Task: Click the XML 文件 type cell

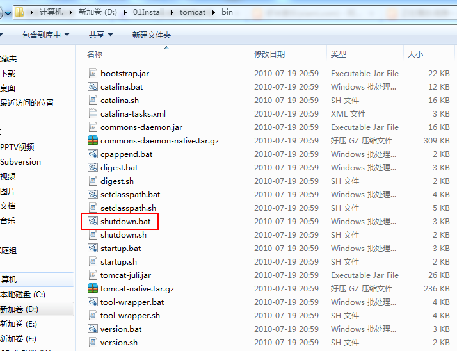Action: click(348, 113)
